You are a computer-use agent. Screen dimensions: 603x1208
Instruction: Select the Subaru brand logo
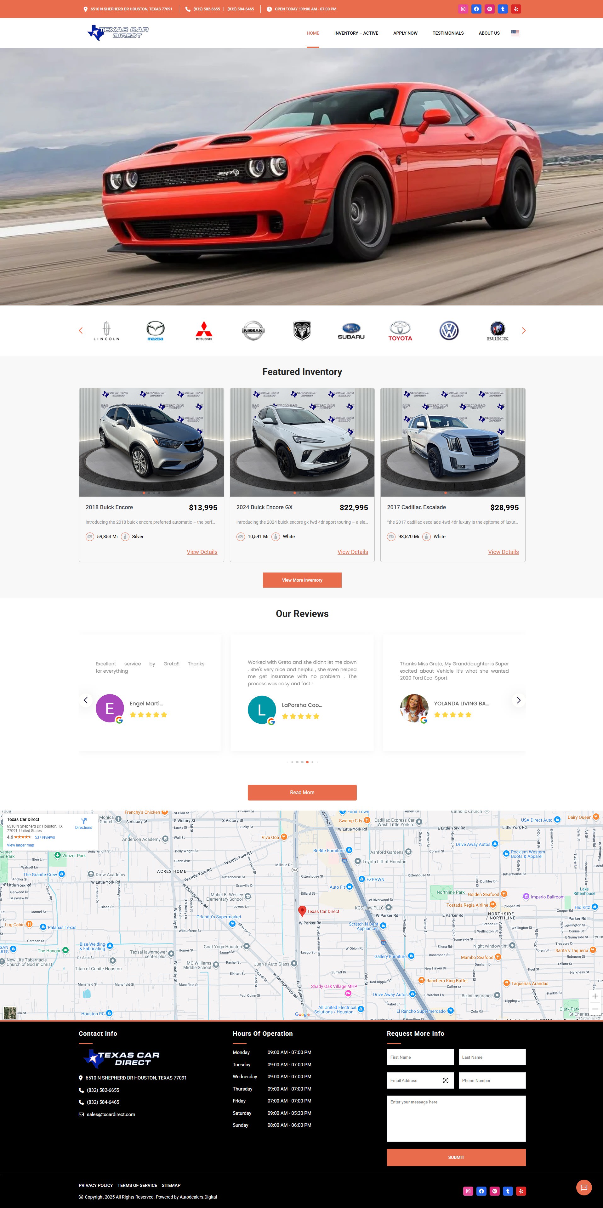point(351,331)
